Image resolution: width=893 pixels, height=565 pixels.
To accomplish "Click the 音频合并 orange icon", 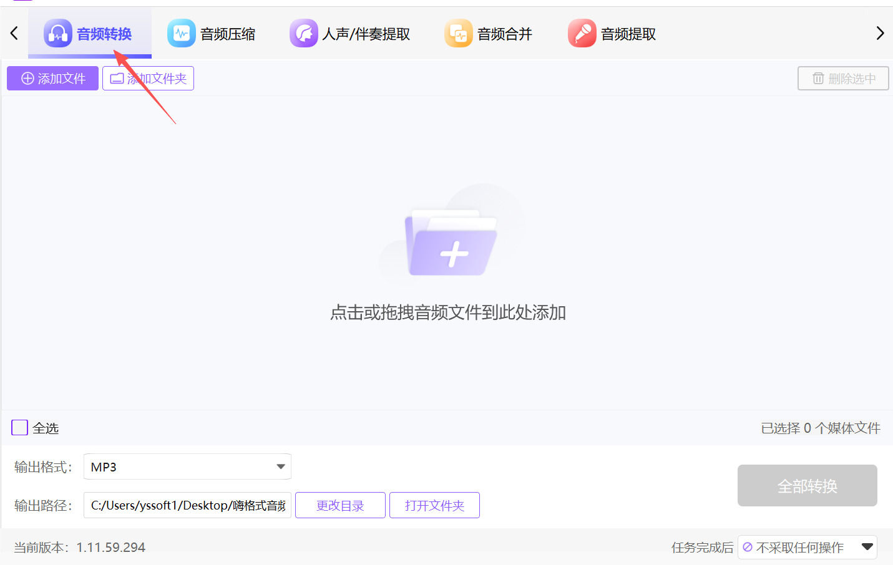I will tap(459, 34).
